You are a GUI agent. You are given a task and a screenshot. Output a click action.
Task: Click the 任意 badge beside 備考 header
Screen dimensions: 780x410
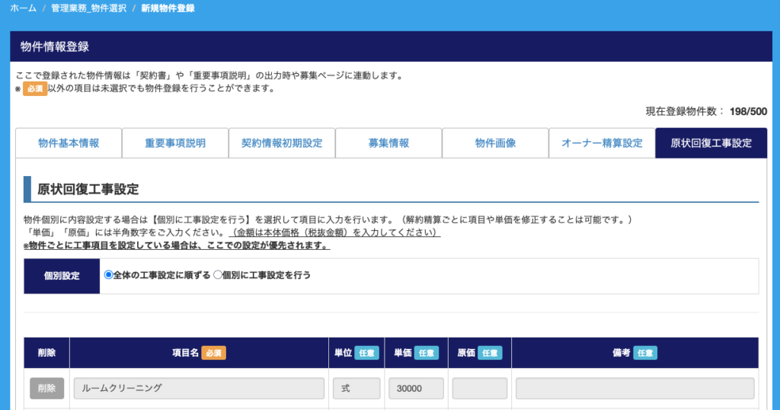(645, 353)
